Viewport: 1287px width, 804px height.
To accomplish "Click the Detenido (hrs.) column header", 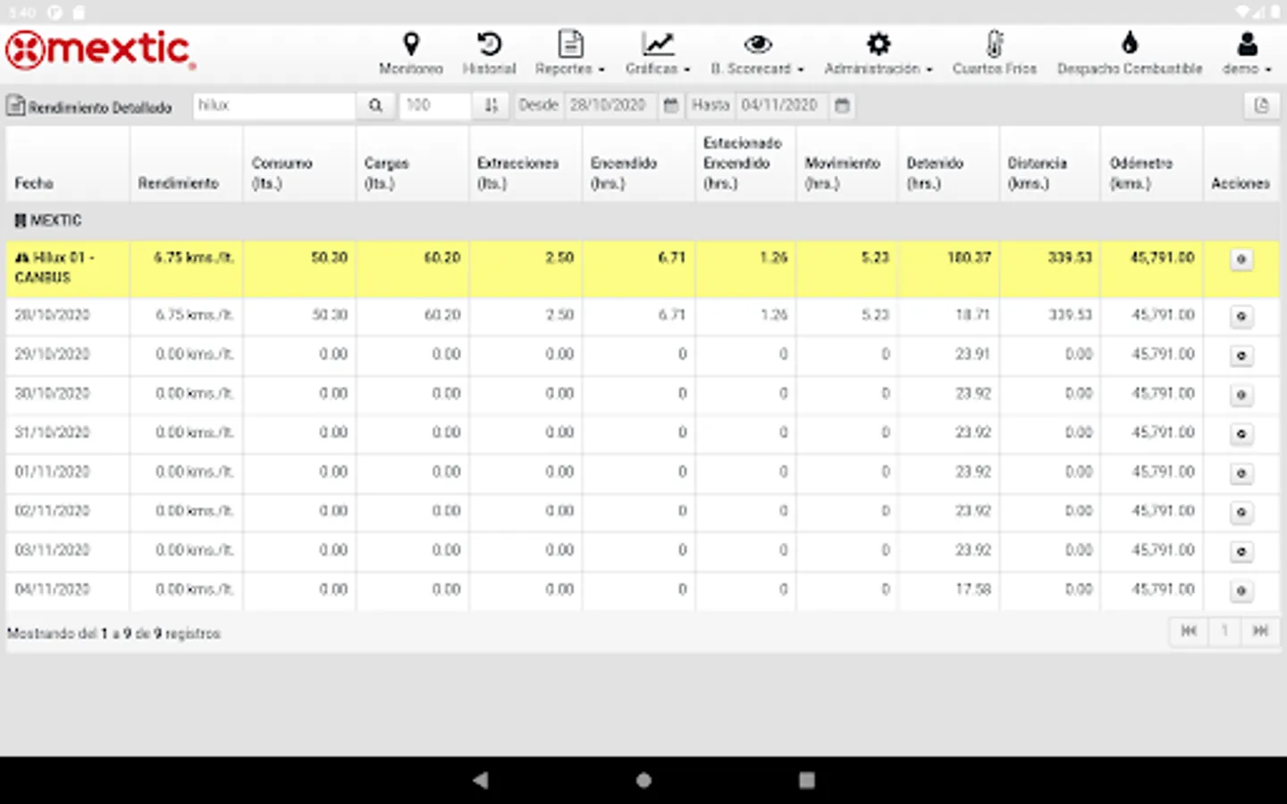I will coord(949,163).
